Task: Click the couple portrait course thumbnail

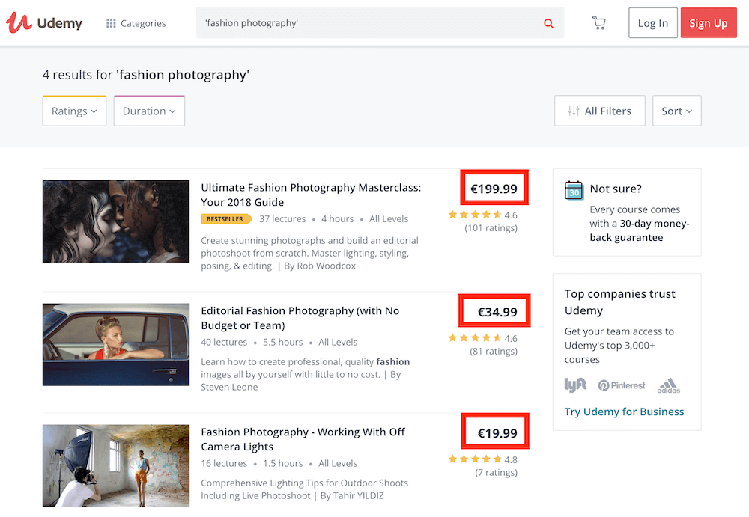Action: [116, 221]
